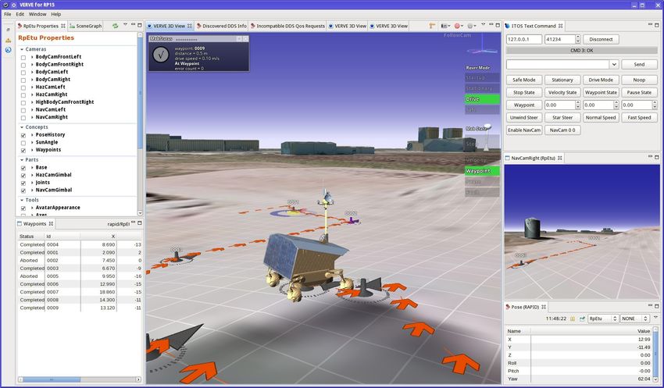
Task: Click the Fast Speed button
Action: click(x=640, y=118)
